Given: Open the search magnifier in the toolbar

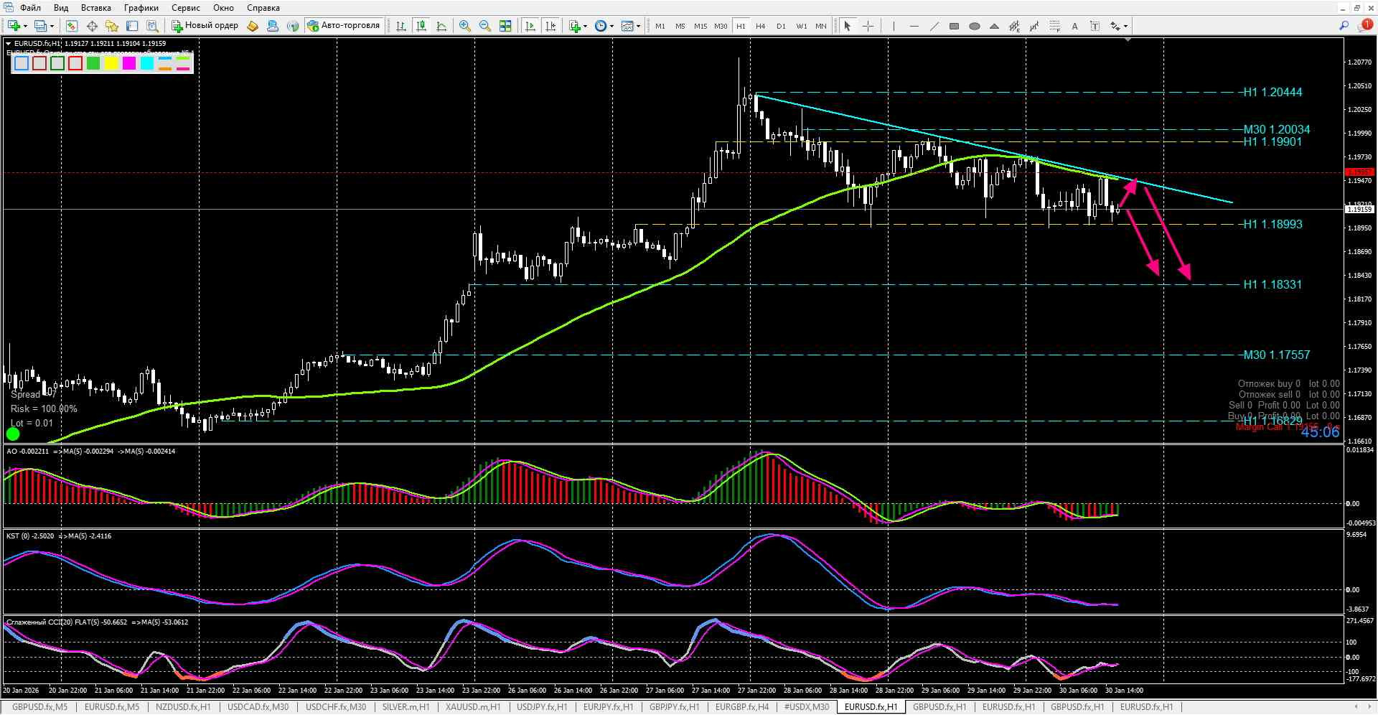Looking at the screenshot, I should click(1344, 26).
